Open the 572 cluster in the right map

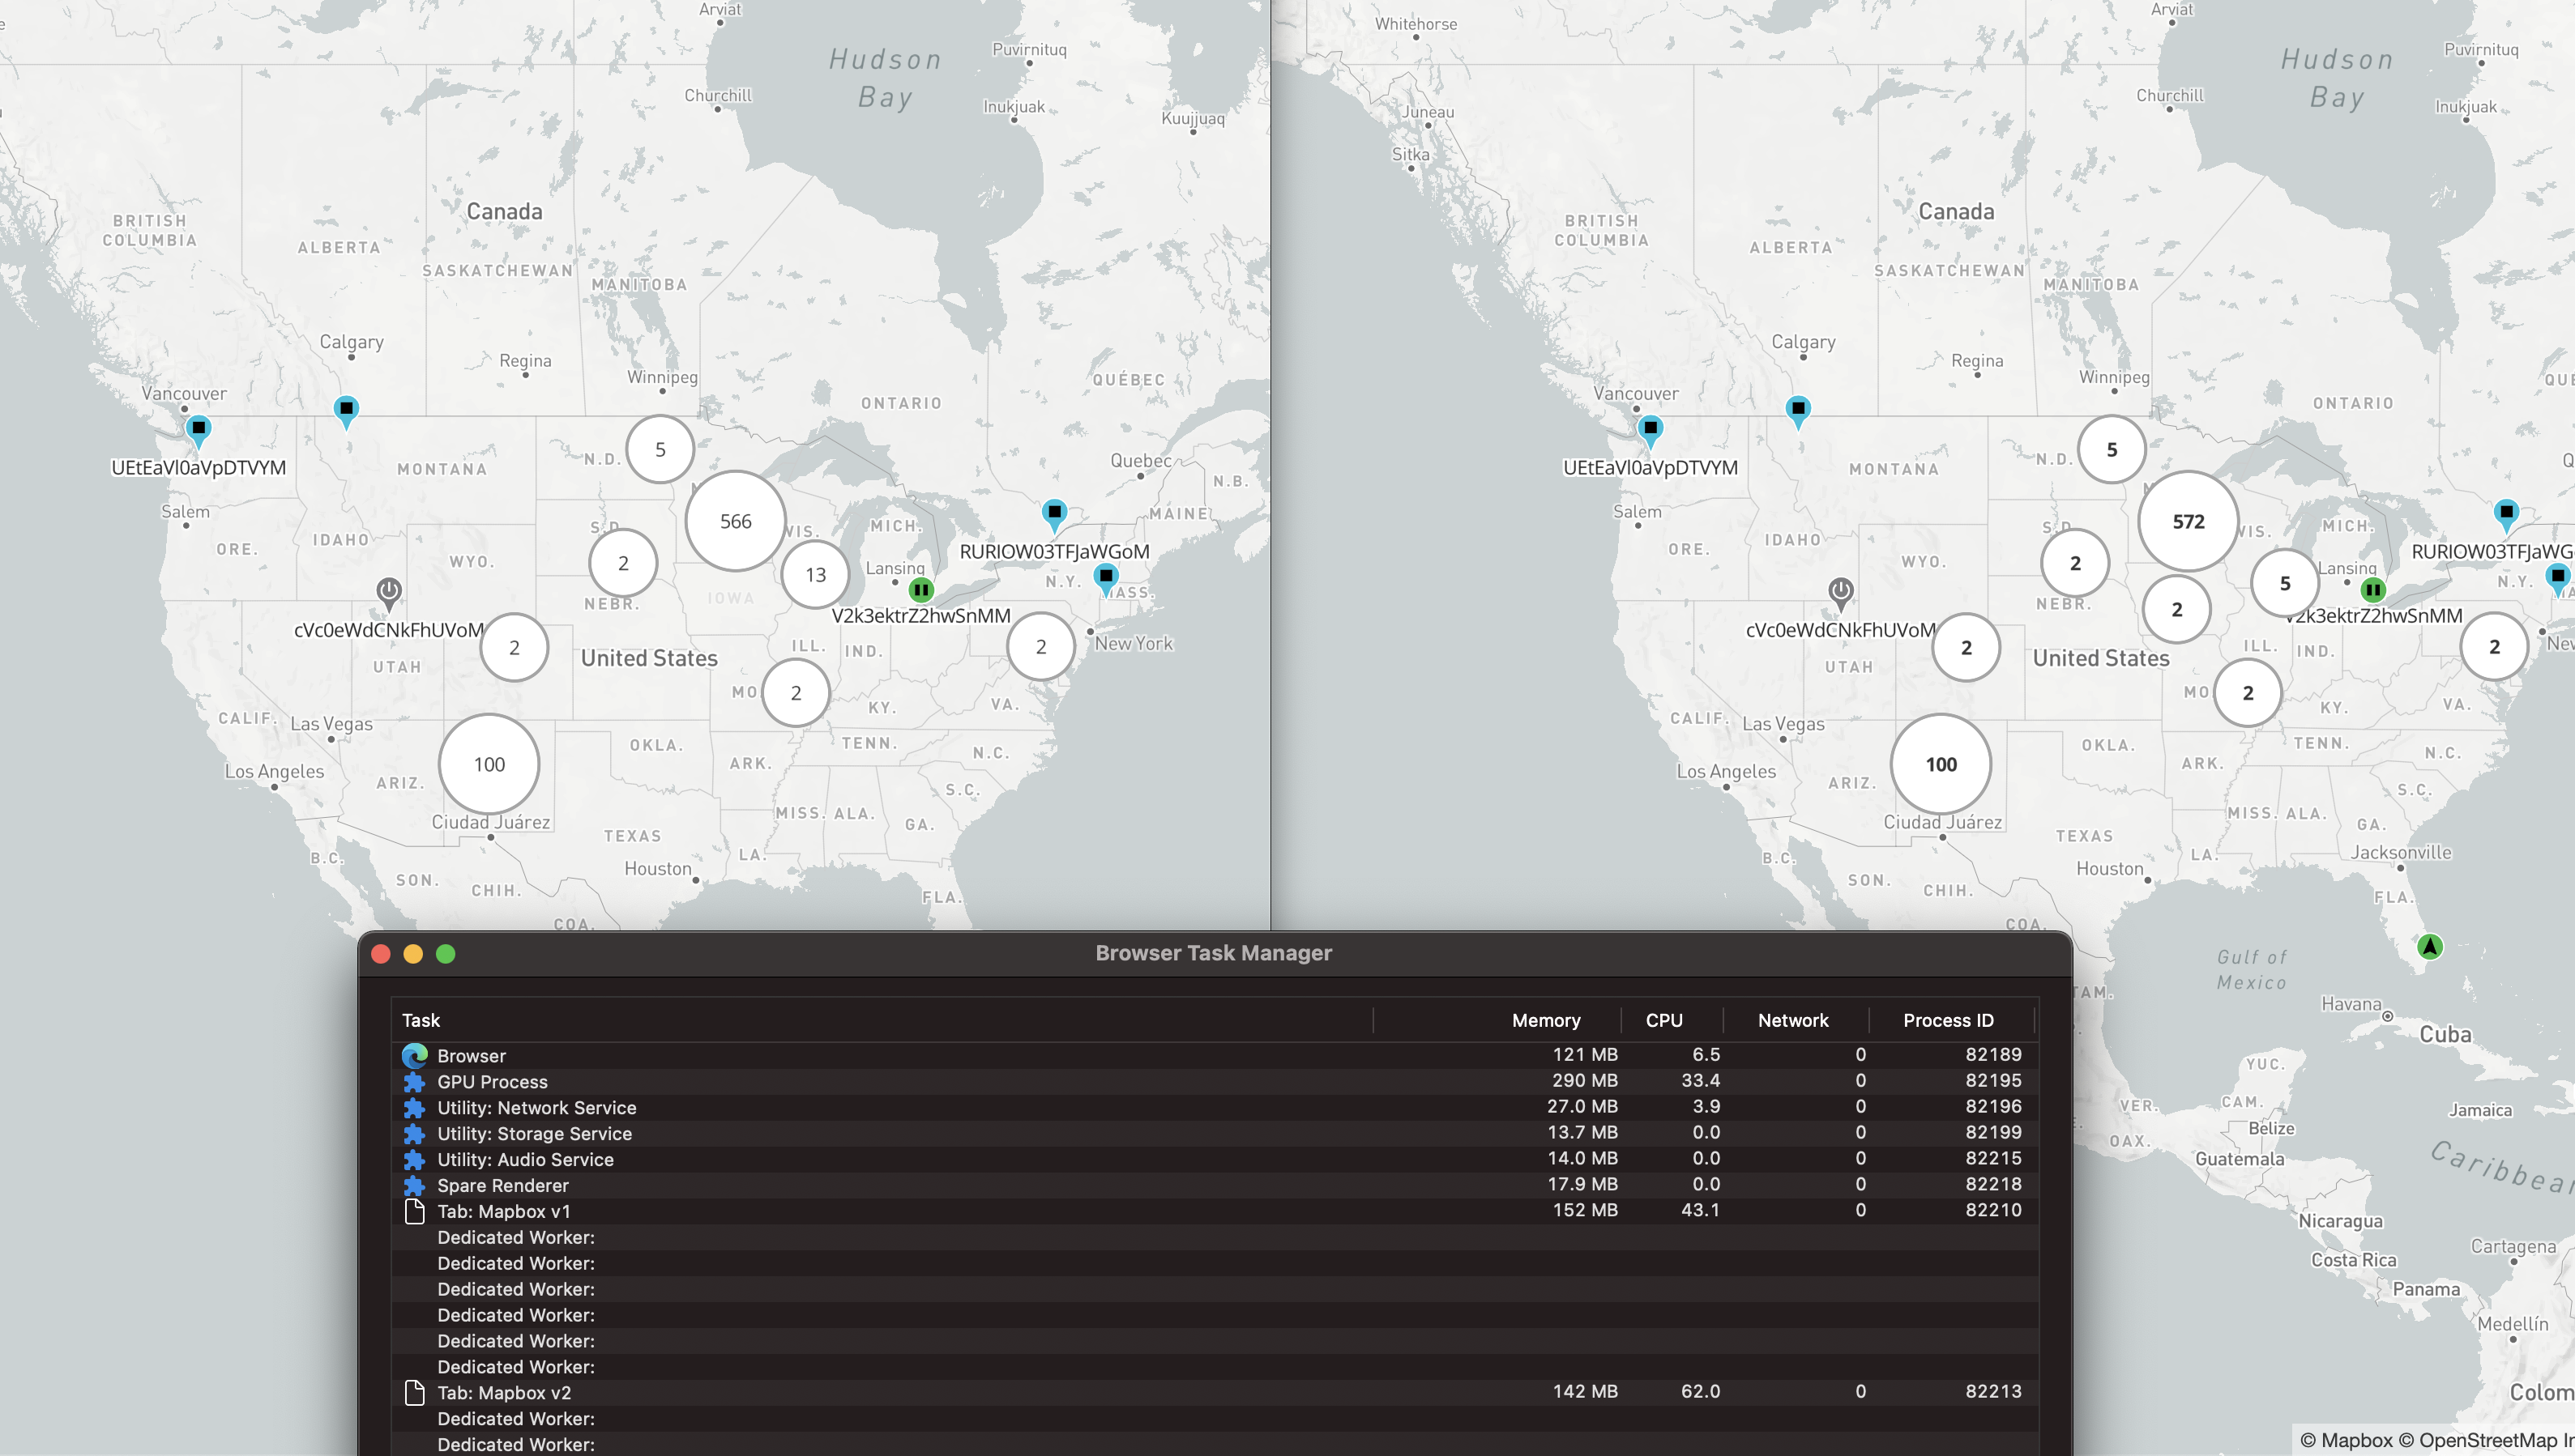[x=2188, y=521]
